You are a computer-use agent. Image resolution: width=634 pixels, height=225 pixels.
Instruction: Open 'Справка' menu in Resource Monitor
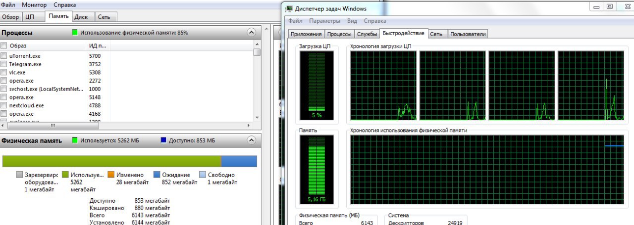pyautogui.click(x=65, y=4)
